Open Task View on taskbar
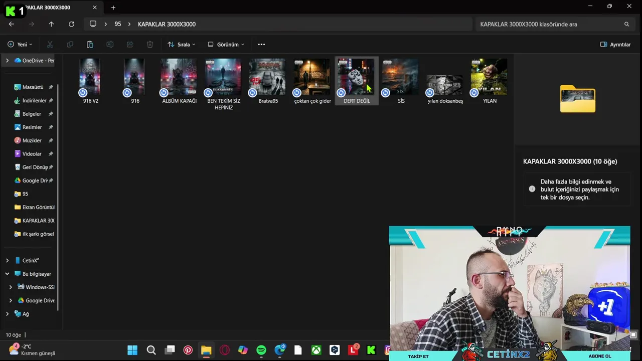Screen dimensions: 642x361 point(170,350)
